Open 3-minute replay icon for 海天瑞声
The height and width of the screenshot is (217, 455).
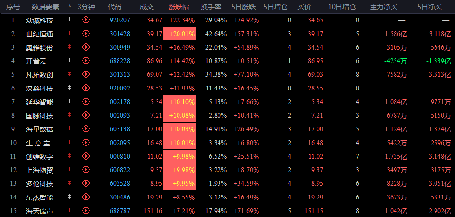pos(86,211)
